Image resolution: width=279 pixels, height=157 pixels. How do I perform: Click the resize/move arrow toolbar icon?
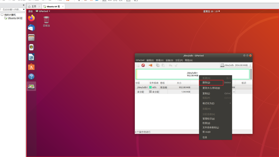coord(150,65)
